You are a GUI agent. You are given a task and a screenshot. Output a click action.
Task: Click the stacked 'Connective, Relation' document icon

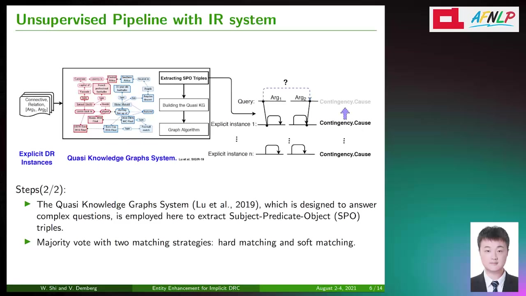click(37, 104)
